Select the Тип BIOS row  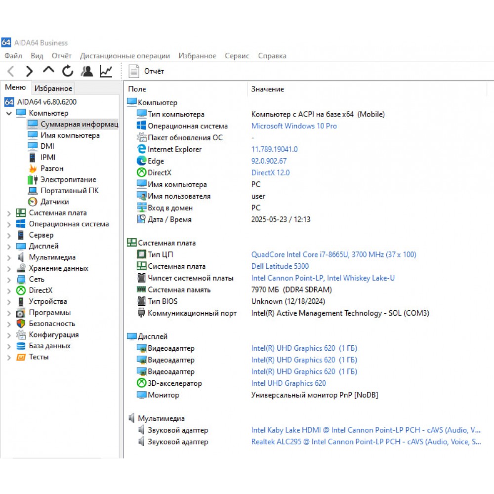231,301
